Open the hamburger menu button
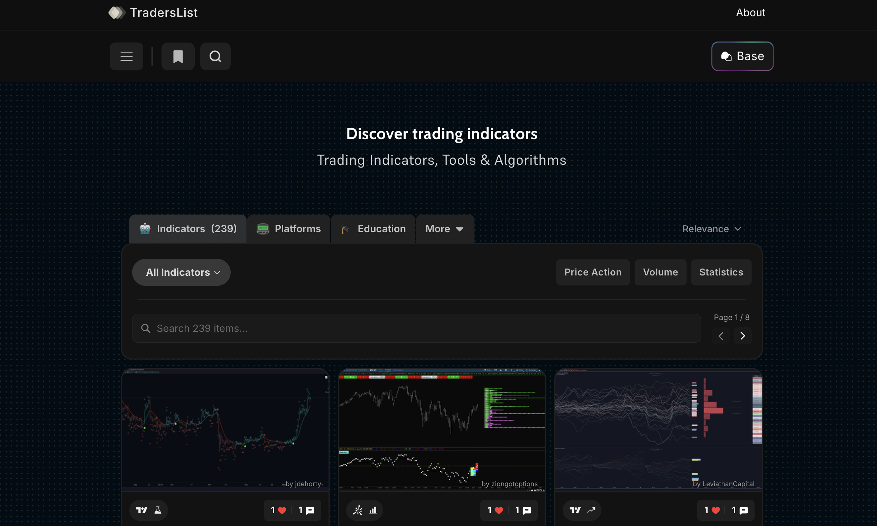 pyautogui.click(x=127, y=56)
